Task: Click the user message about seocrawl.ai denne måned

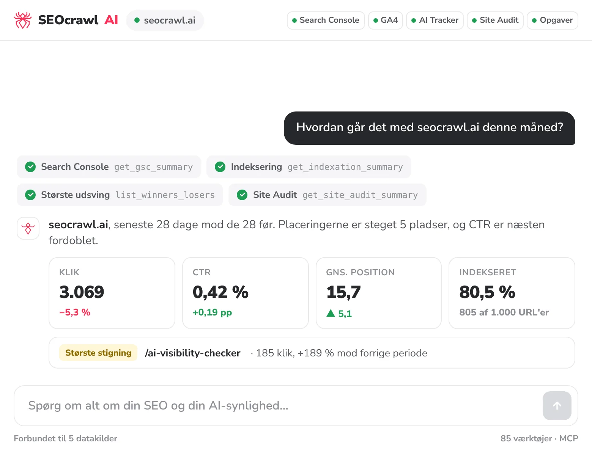Action: point(430,128)
